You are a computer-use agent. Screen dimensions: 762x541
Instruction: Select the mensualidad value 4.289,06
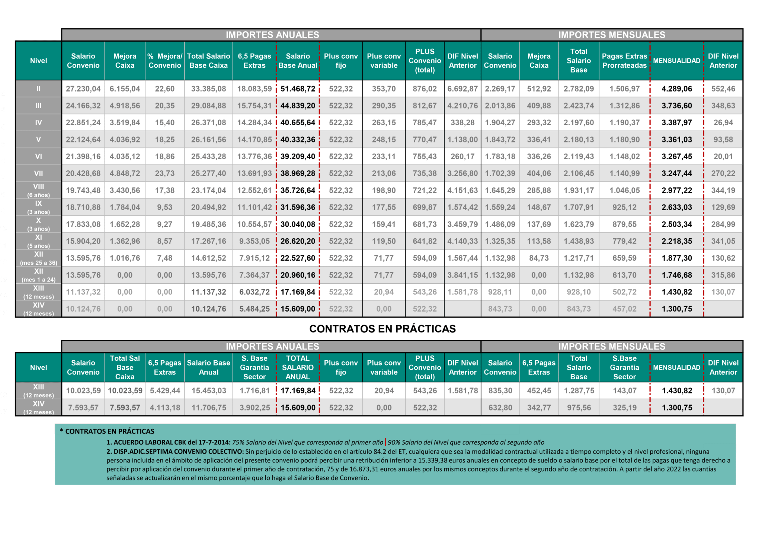click(677, 89)
